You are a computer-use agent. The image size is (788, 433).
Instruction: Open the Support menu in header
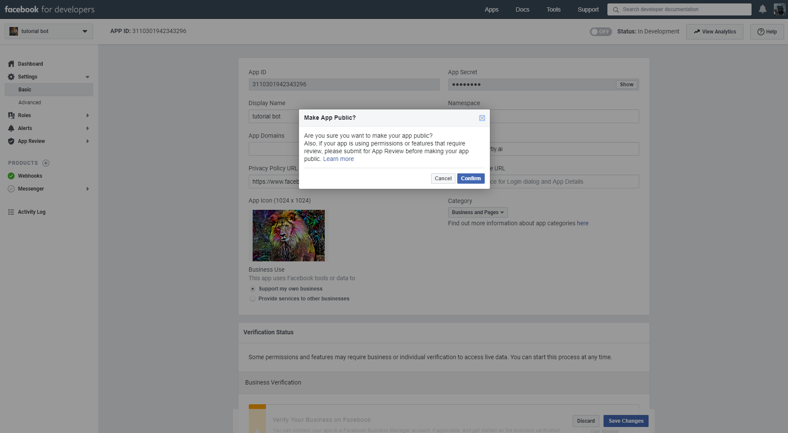pos(588,9)
